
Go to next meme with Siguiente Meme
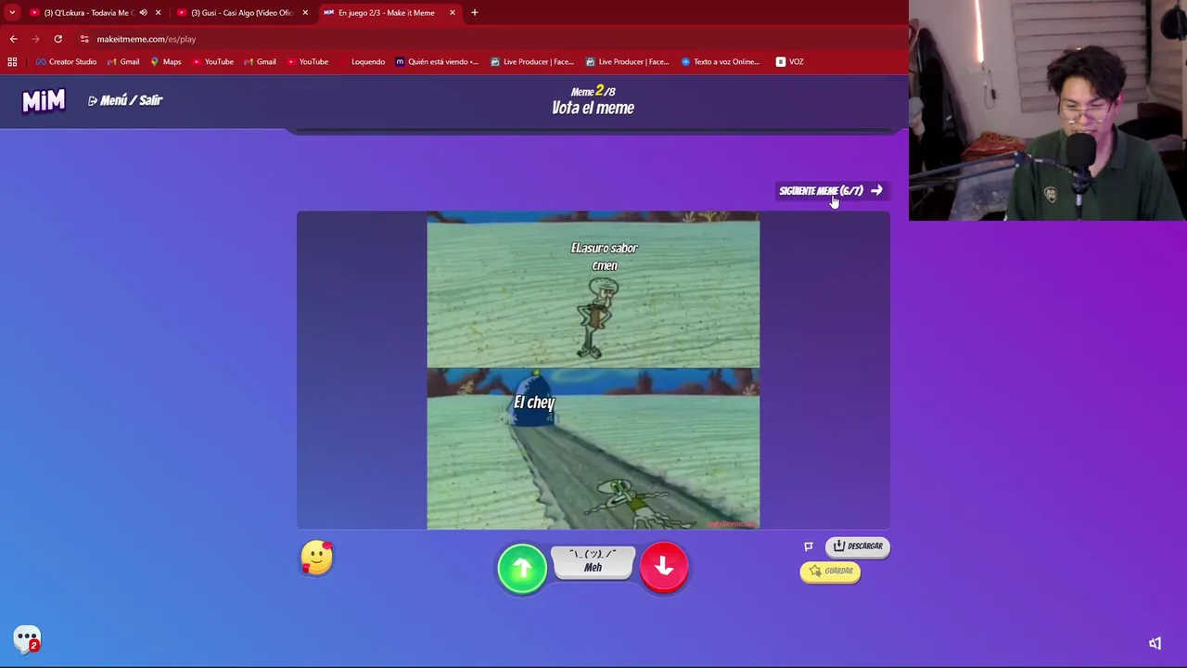point(831,191)
